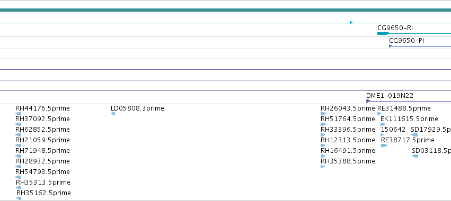Select the CG9650-RI transcript label
The height and width of the screenshot is (201, 451).
[x=395, y=28]
